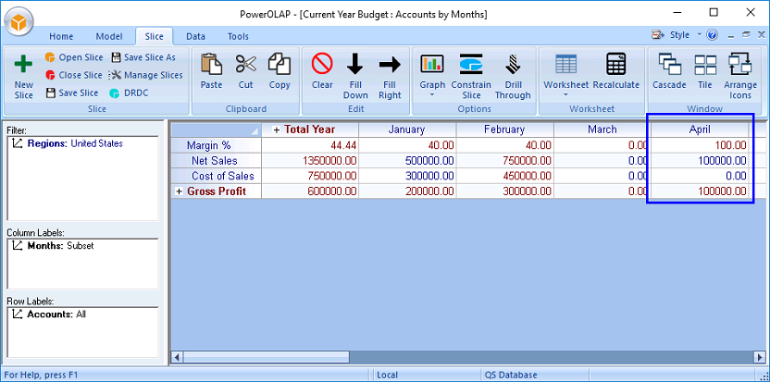770x382 pixels.
Task: Click the horizontal scrollbar right arrow
Action: pyautogui.click(x=759, y=356)
